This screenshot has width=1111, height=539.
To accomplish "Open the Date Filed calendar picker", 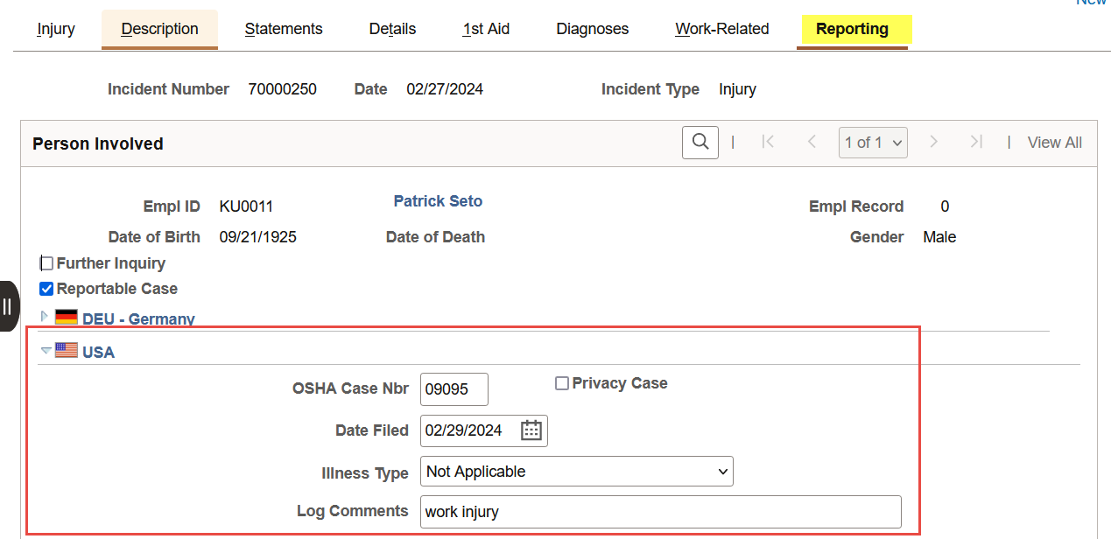I will click(x=531, y=430).
